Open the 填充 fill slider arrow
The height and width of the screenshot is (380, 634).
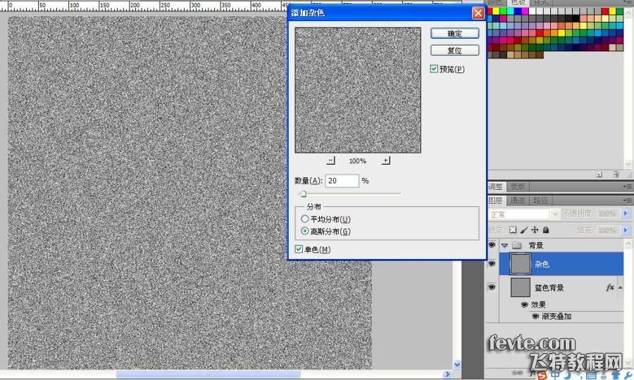626,230
